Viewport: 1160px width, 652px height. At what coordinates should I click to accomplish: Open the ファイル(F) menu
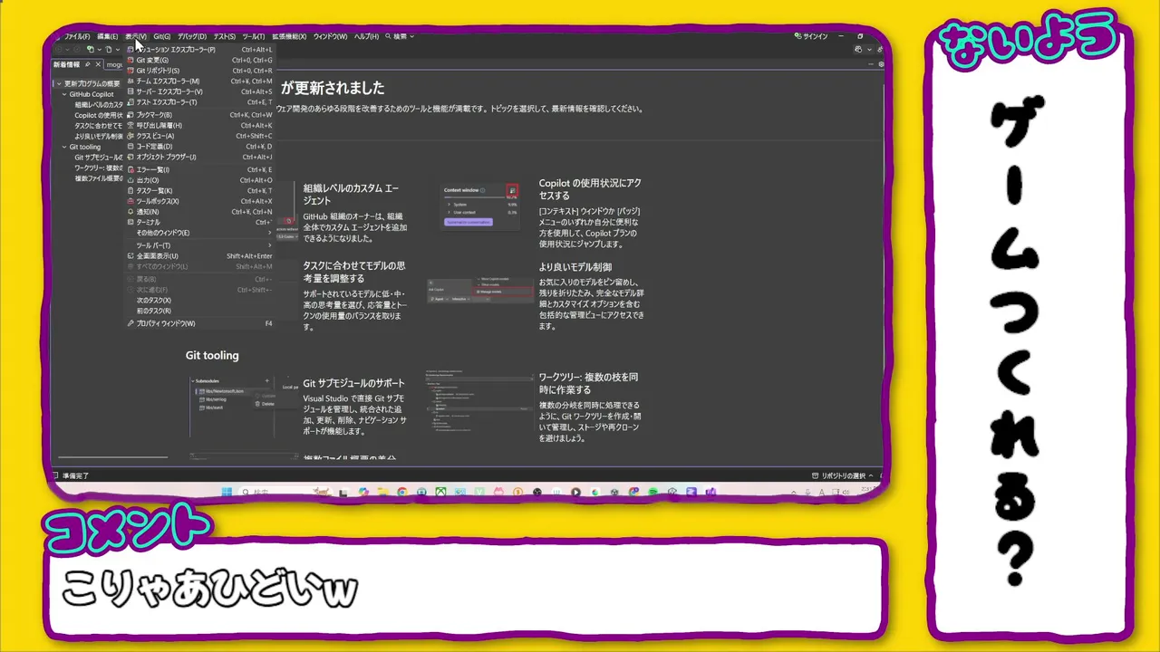(77, 37)
